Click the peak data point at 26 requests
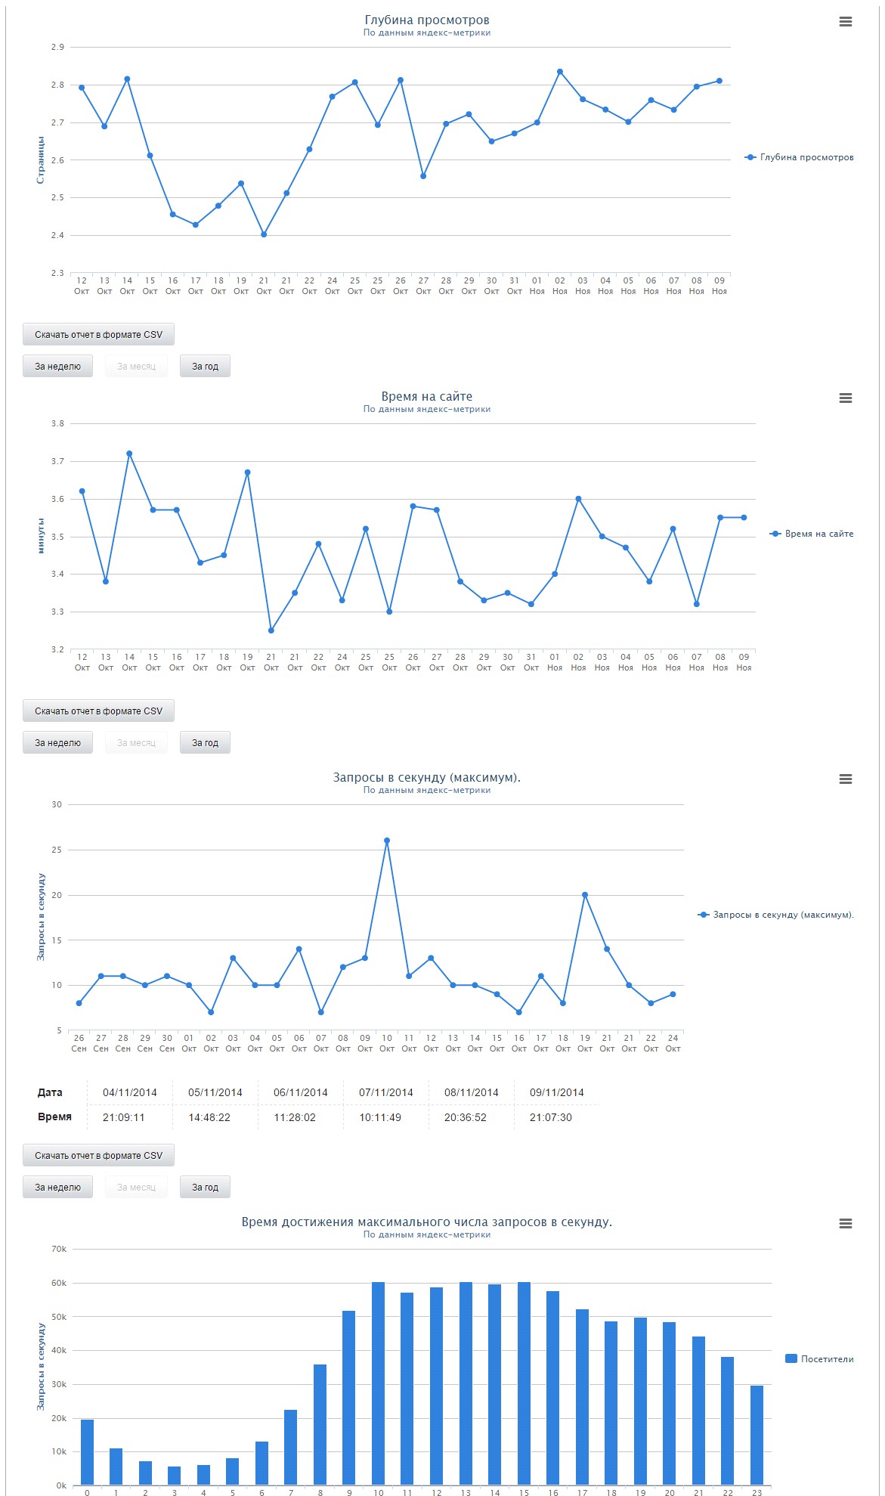Viewport: 885px width, 1496px height. pos(387,841)
